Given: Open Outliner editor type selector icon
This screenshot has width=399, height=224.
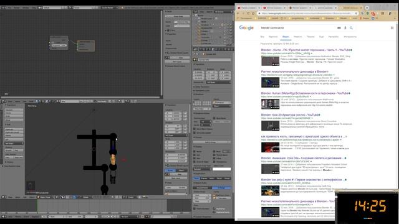Looking at the screenshot, I should point(195,12).
